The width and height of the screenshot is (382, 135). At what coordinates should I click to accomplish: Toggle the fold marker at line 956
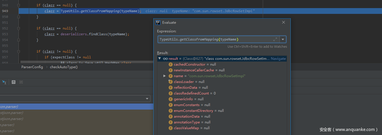[x=18, y=51]
